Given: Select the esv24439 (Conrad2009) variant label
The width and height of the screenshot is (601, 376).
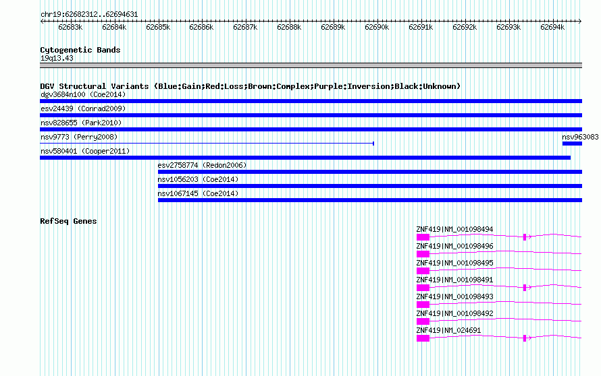Looking at the screenshot, I should click(x=83, y=108).
